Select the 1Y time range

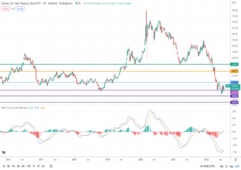click(34, 166)
